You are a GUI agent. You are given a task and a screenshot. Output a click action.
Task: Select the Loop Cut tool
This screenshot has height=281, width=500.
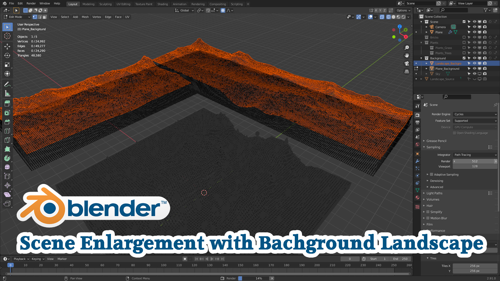pyautogui.click(x=7, y=131)
